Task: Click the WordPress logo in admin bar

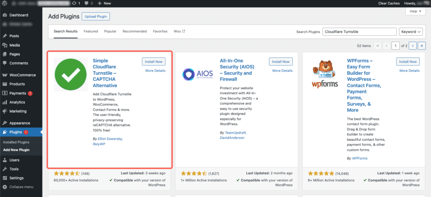Action: 5,3
